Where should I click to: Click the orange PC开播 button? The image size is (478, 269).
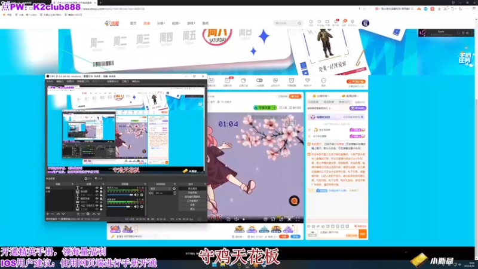(356, 81)
